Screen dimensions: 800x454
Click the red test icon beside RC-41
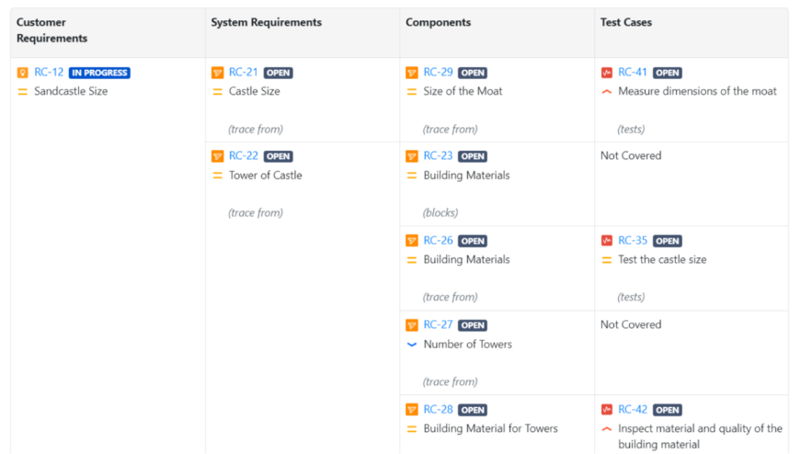point(607,73)
